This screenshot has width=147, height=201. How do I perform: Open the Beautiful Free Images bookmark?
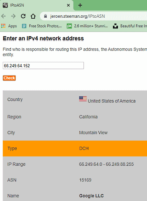click(130, 26)
